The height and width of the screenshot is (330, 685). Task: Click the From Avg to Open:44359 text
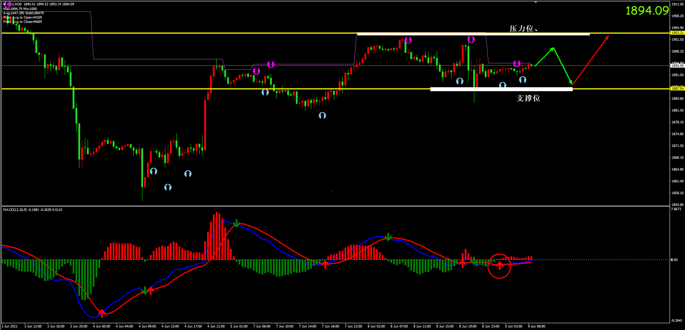tap(23, 18)
